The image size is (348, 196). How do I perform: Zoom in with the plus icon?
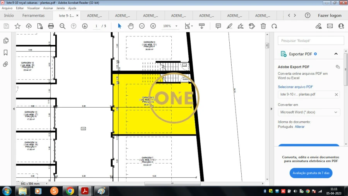[153, 26]
